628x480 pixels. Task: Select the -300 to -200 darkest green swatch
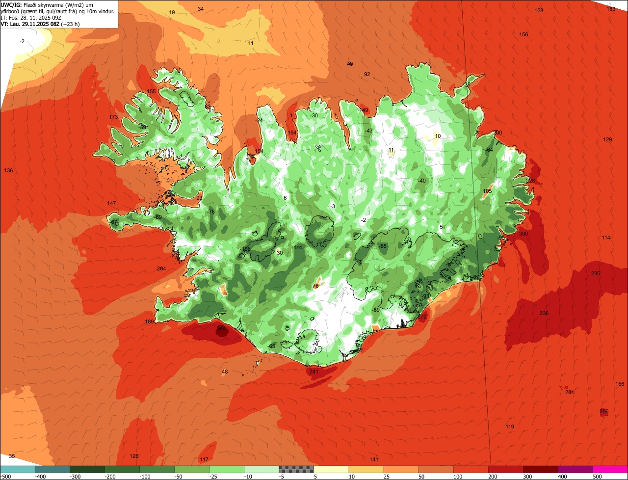click(x=87, y=469)
